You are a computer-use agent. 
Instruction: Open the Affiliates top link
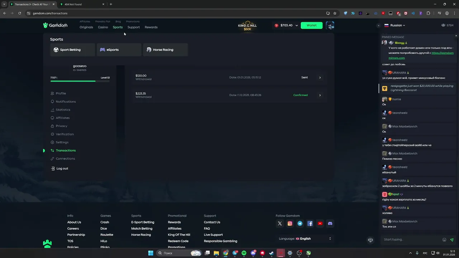click(85, 21)
